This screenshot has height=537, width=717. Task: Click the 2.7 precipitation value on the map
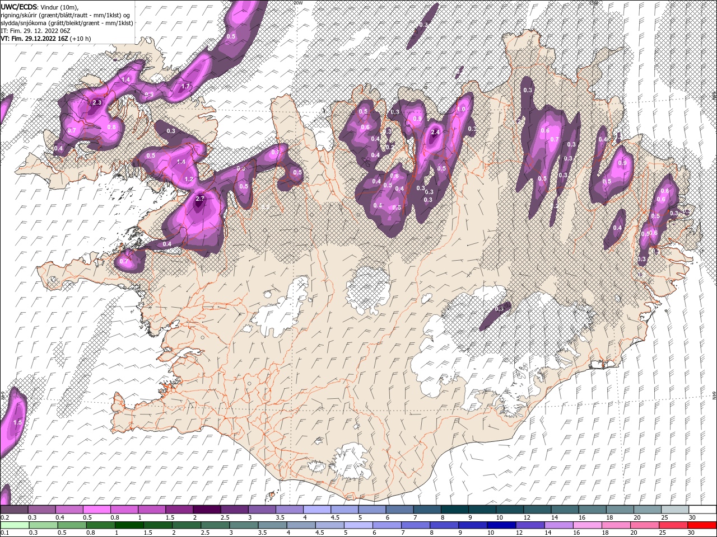(201, 199)
